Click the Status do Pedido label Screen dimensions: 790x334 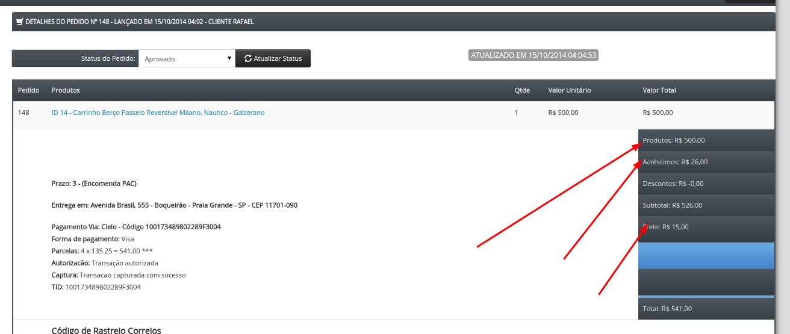108,58
